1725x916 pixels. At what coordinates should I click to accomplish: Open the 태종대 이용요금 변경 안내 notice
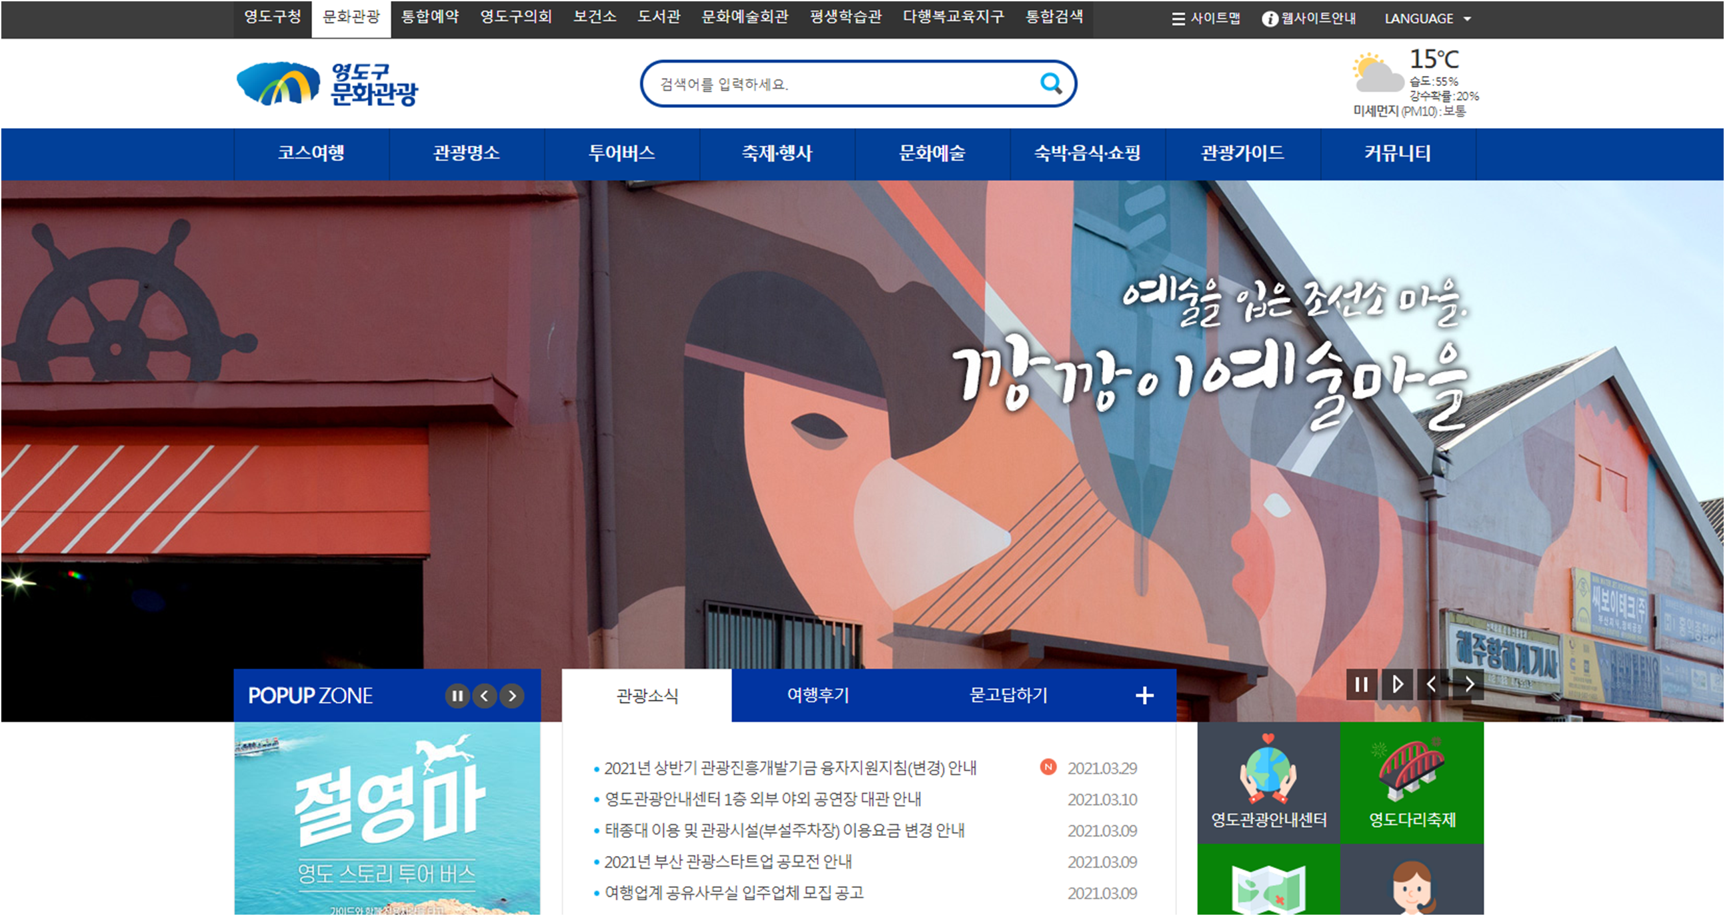tap(784, 830)
